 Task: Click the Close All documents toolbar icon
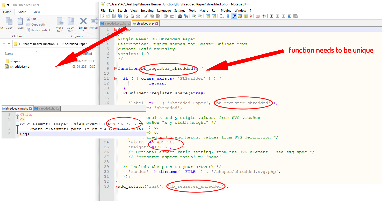point(132,16)
